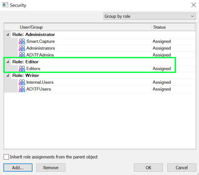Click the AD\TFAdmins group icon
The width and height of the screenshot is (199, 175).
pos(22,55)
